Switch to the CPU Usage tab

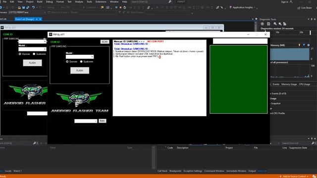[x=305, y=84]
